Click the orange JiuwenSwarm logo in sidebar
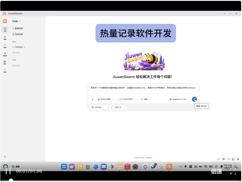242x182 pixels. pos(5,21)
